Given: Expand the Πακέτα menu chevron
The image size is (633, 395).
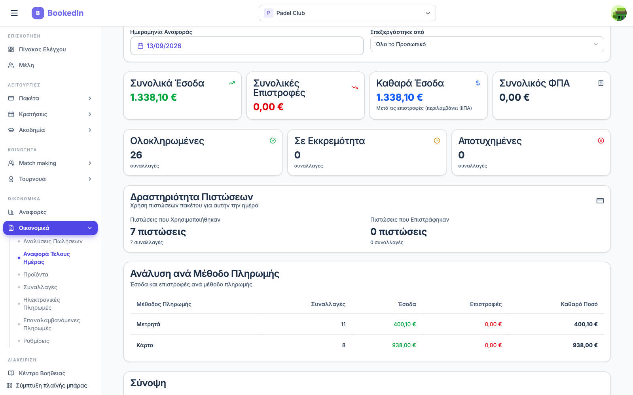Looking at the screenshot, I should tap(90, 98).
